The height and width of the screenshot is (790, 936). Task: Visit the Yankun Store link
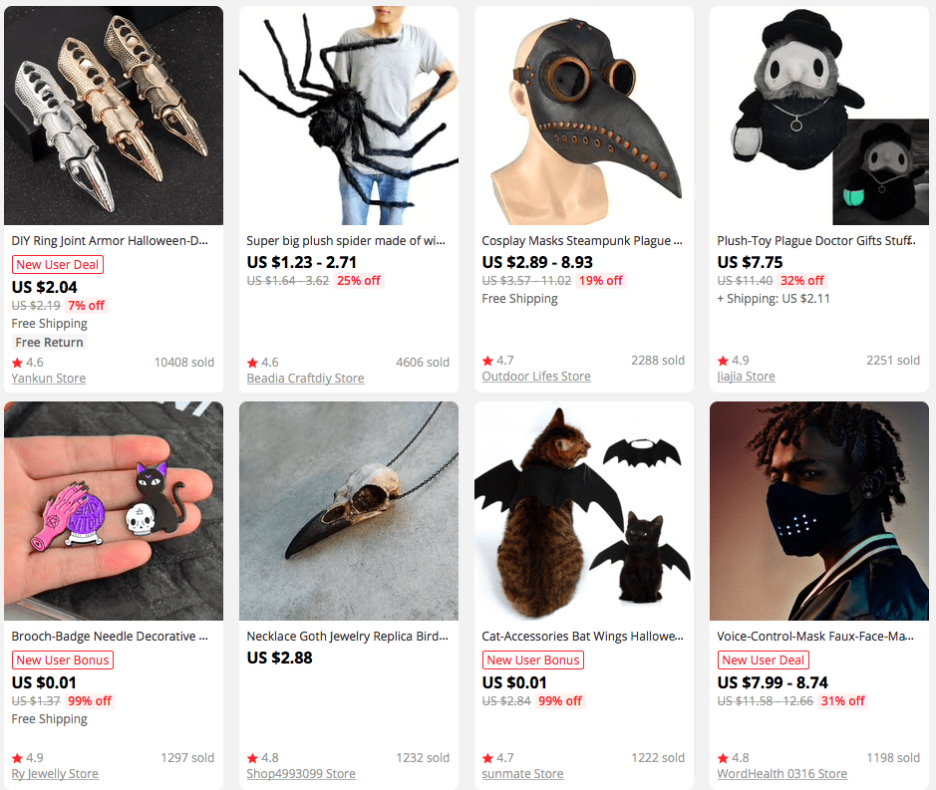coord(49,379)
